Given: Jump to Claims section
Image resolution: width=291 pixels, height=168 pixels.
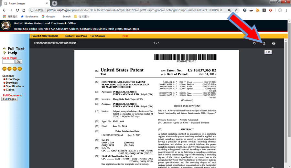Looking at the screenshot, I should click(10, 90).
